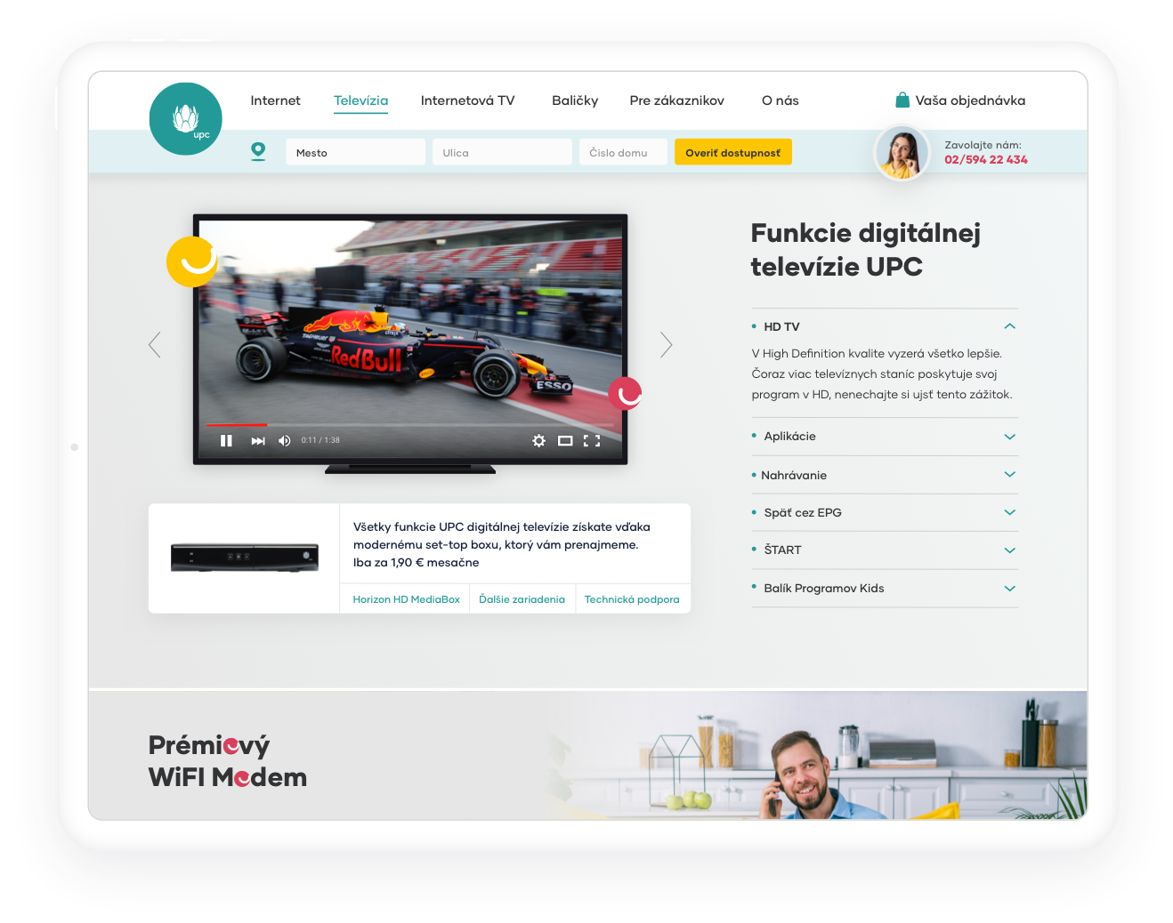Click the location pin icon
This screenshot has width=1173, height=923.
[x=258, y=152]
